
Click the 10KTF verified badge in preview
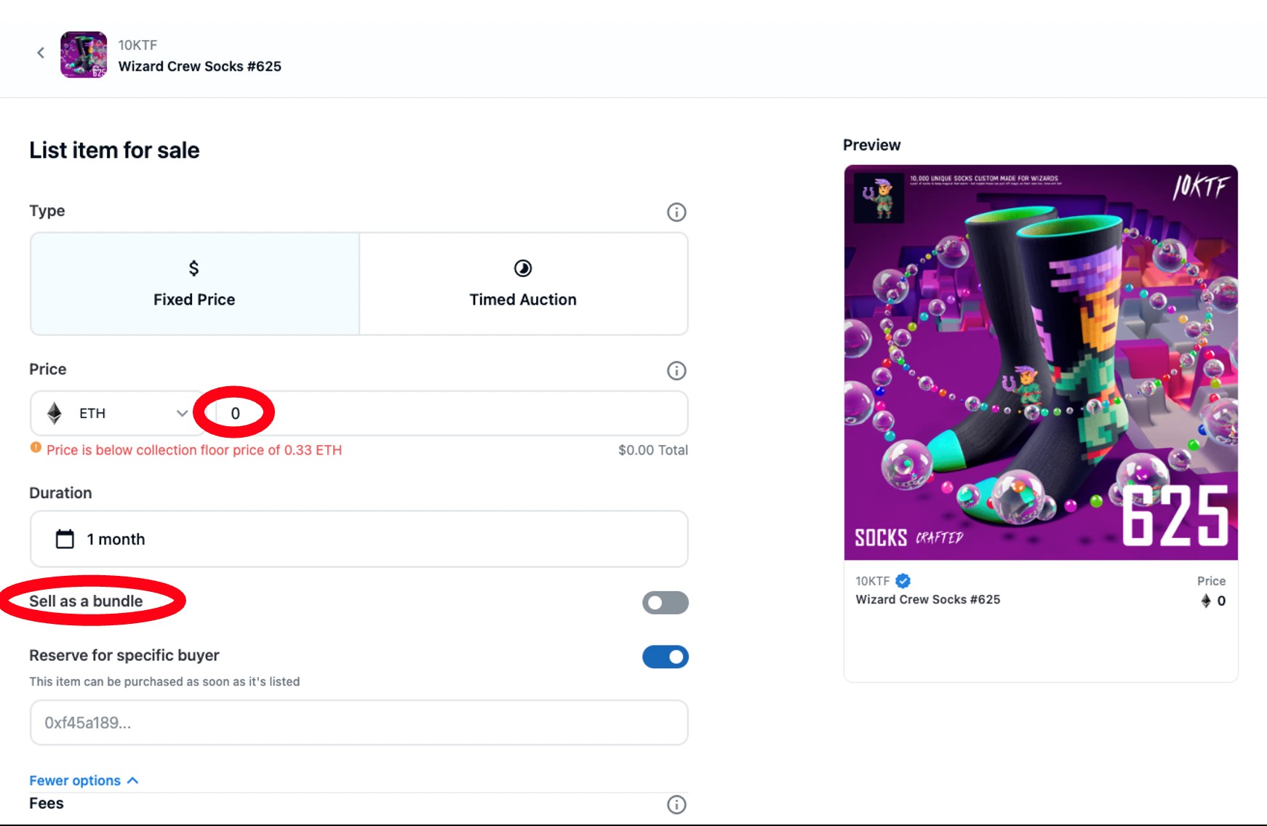903,581
